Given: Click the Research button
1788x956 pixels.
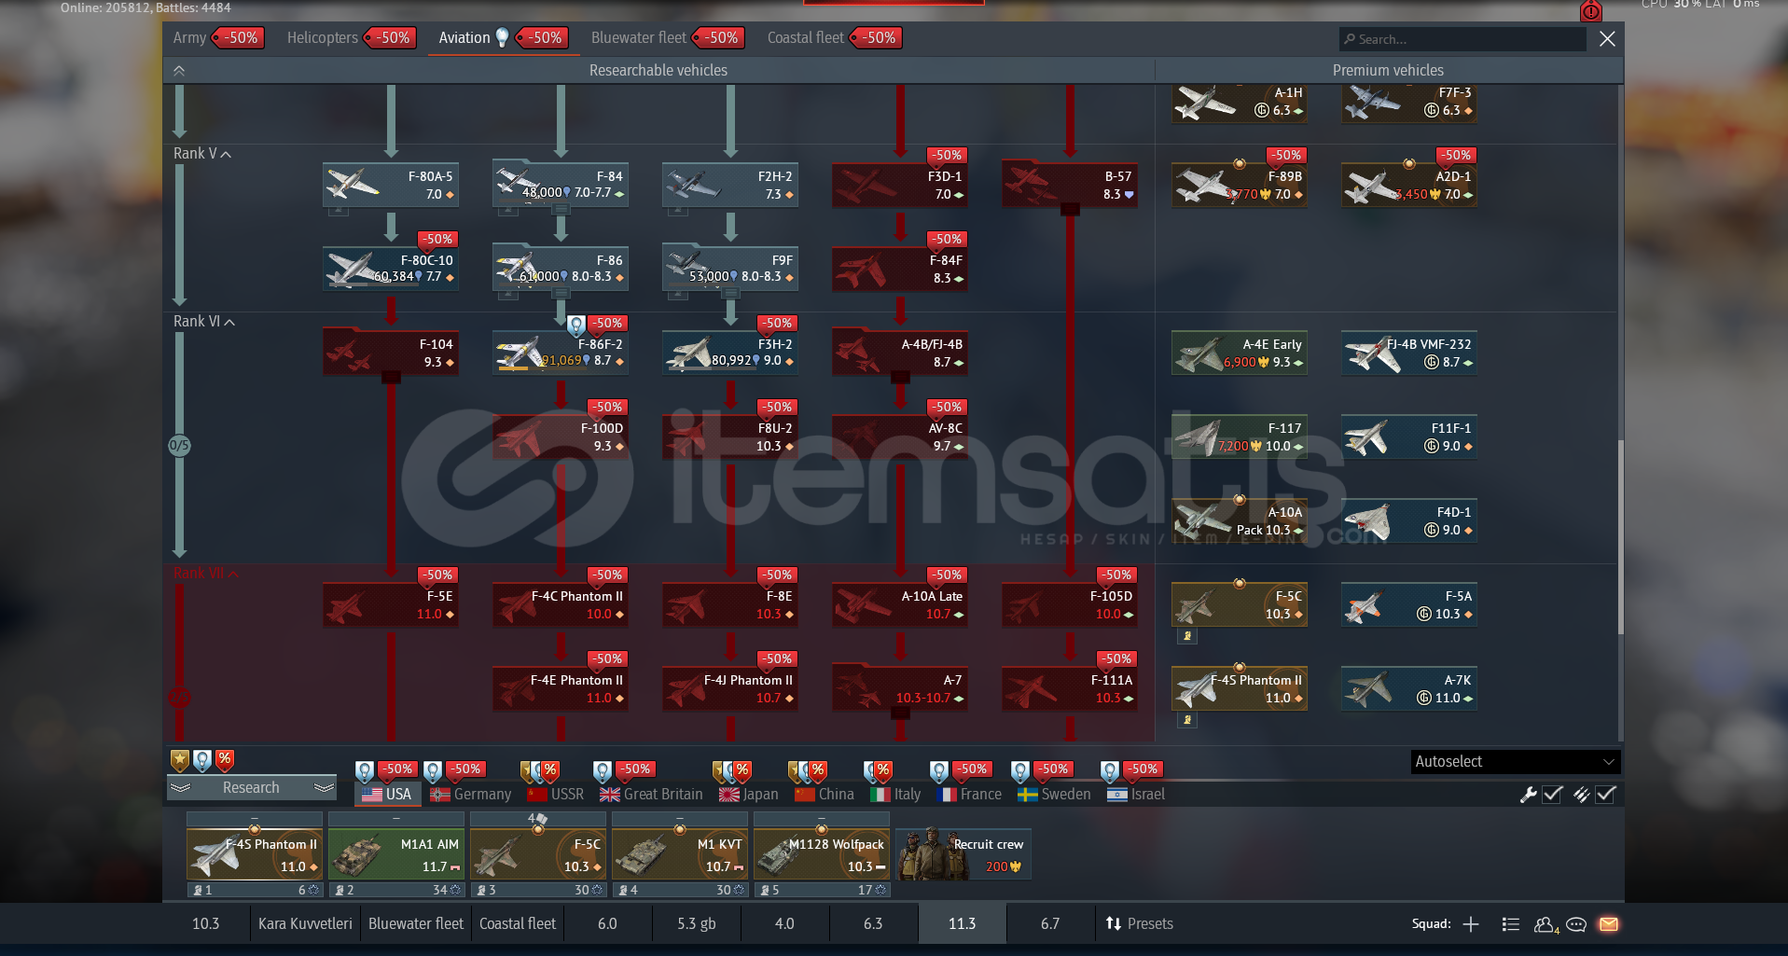Looking at the screenshot, I should pyautogui.click(x=251, y=788).
